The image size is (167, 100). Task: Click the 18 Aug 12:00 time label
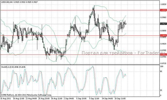coord(18,99)
